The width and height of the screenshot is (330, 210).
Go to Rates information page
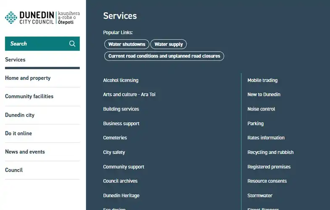click(266, 138)
